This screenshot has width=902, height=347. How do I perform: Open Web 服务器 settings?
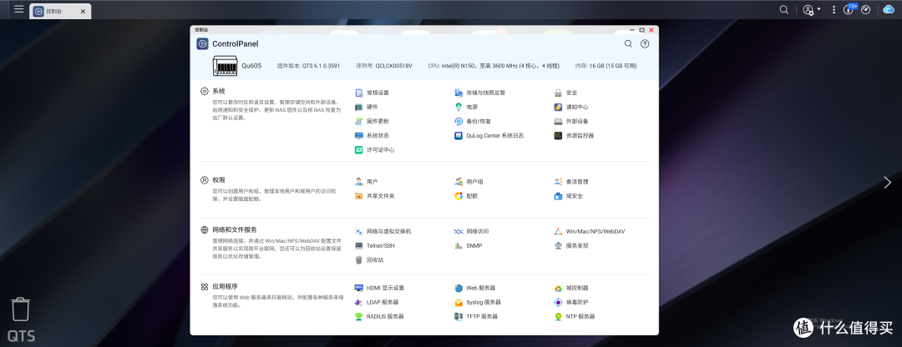pos(475,288)
